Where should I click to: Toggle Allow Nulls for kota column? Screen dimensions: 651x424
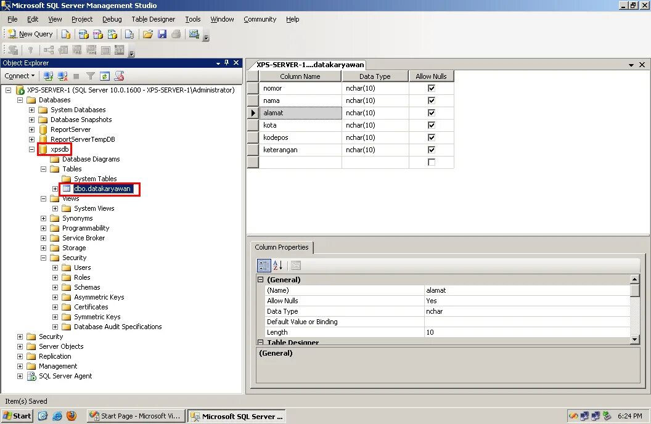tap(432, 125)
